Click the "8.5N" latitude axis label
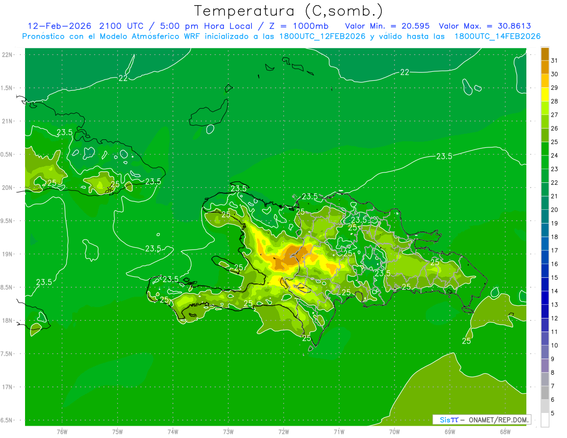This screenshot has height=438, width=567. (x=7, y=287)
